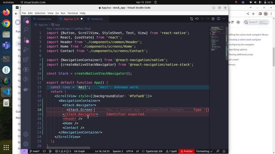Open the Docker whale icon view

point(26,89)
